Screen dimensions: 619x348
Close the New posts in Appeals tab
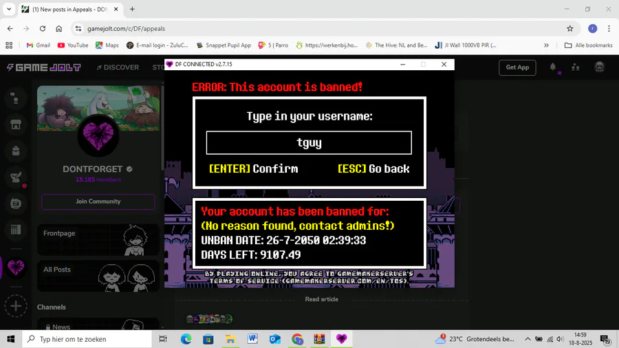pyautogui.click(x=116, y=9)
